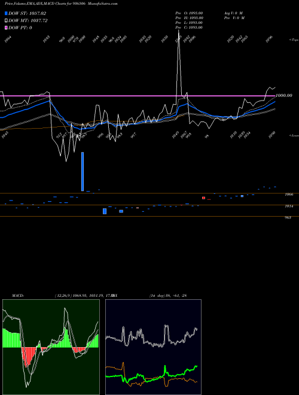Image resolution: width=299 pixels, height=395 pixels.
Task: Click the '(14 day) 38, +61, -28' ADX text
Action: (168, 296)
